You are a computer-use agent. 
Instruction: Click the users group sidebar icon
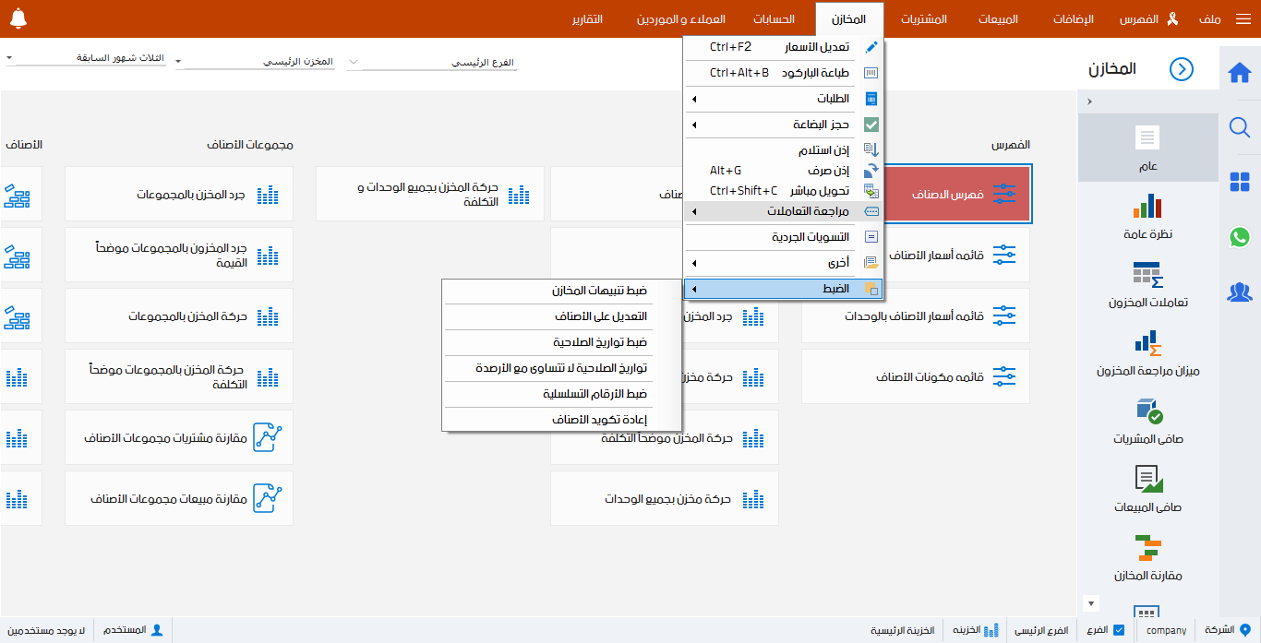(x=1240, y=292)
